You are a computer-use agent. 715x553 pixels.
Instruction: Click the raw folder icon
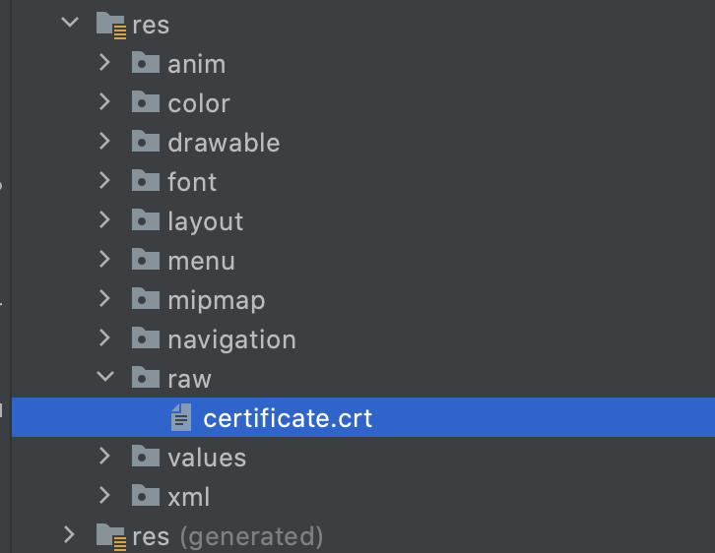146,377
